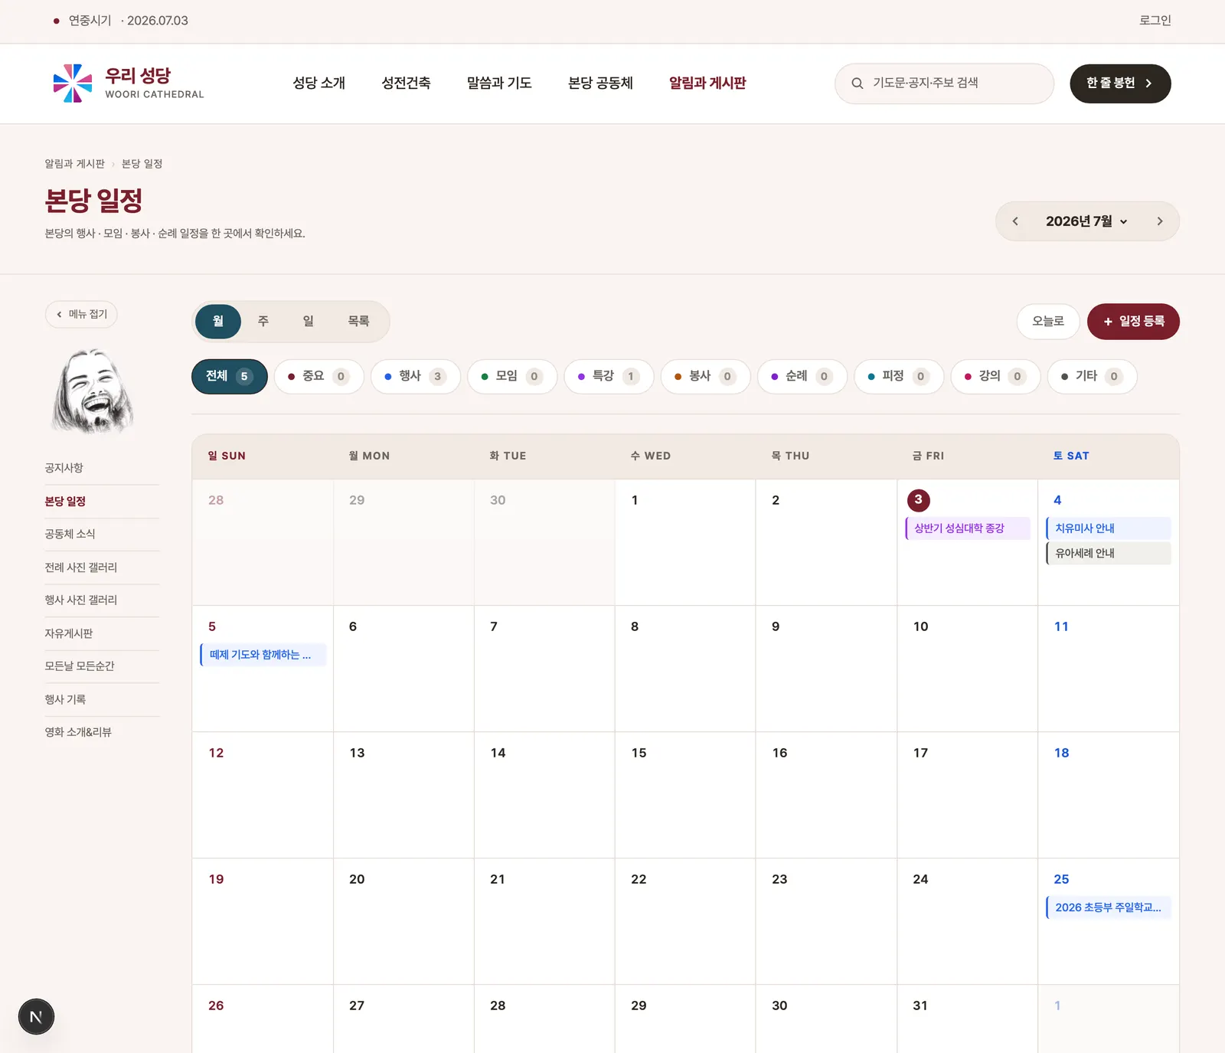Switch to 목록 list view
The image size is (1225, 1053).
point(358,321)
